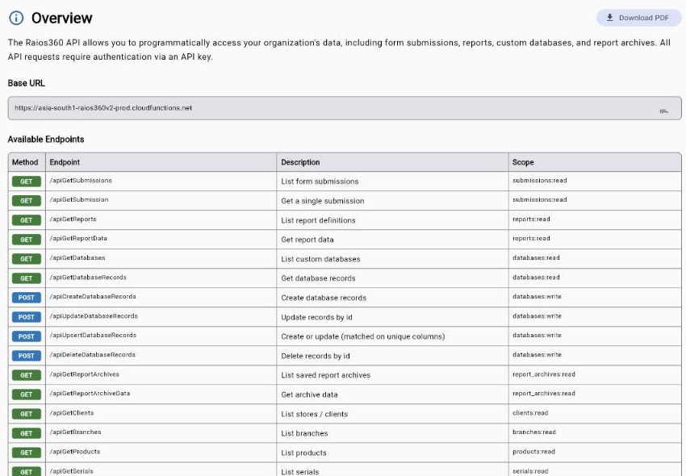
Task: Click 'List report definitions' description
Action: pyautogui.click(x=319, y=220)
